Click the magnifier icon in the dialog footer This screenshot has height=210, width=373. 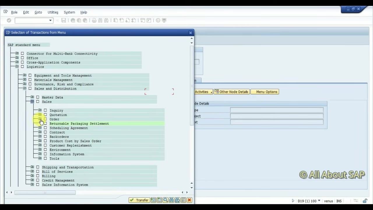(x=166, y=200)
